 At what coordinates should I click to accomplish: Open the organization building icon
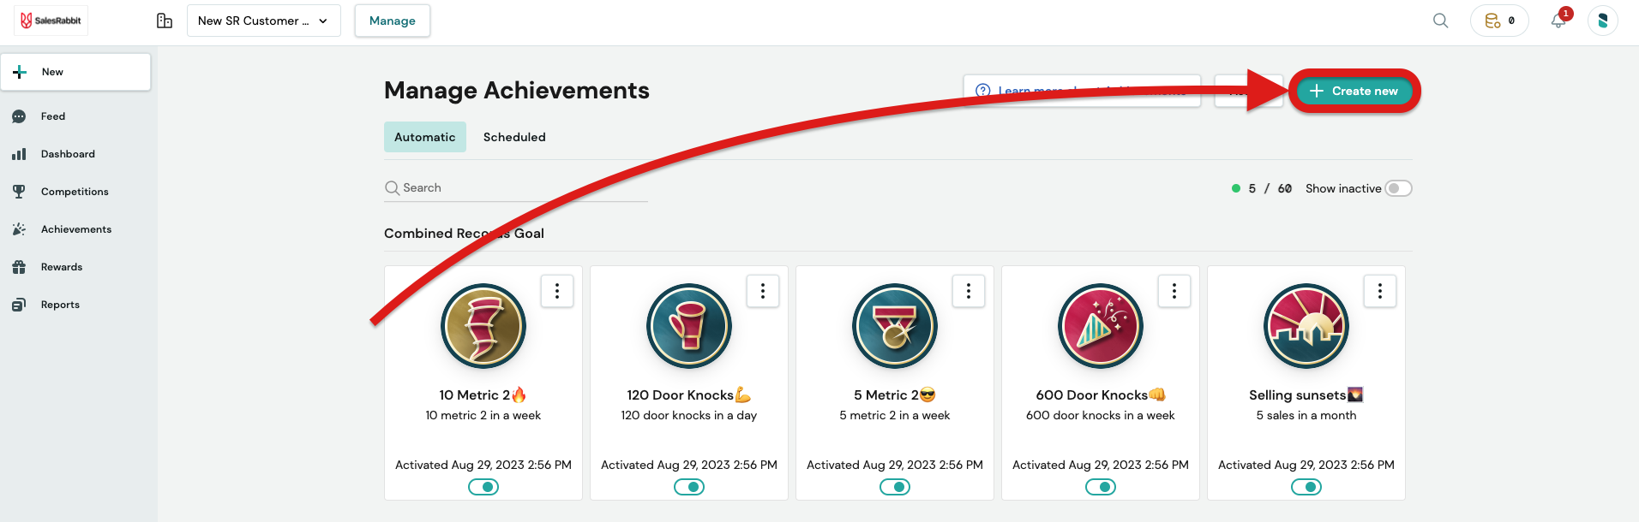coord(165,21)
